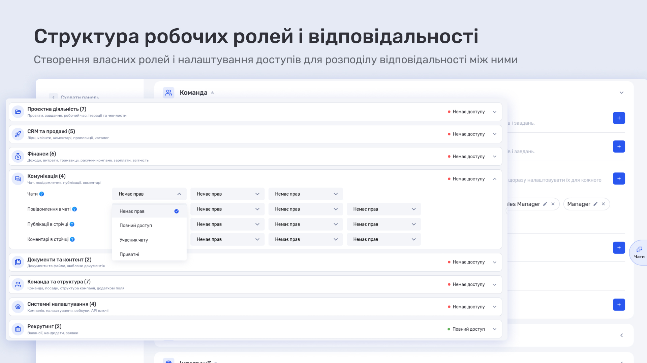The height and width of the screenshot is (363, 647).
Task: Edit the Sales Manager role tag pencil
Action: tap(545, 204)
